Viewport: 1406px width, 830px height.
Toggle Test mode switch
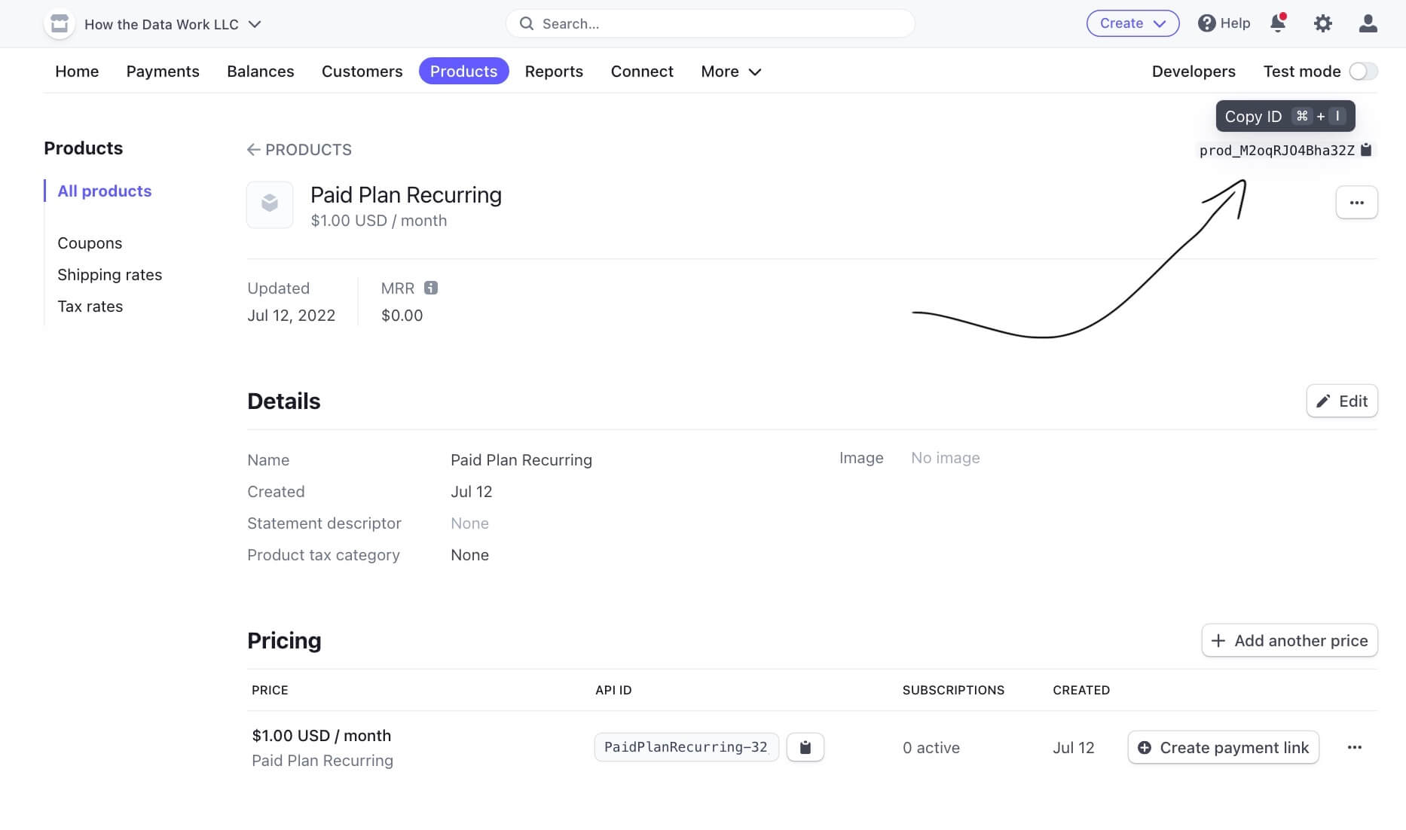1363,71
